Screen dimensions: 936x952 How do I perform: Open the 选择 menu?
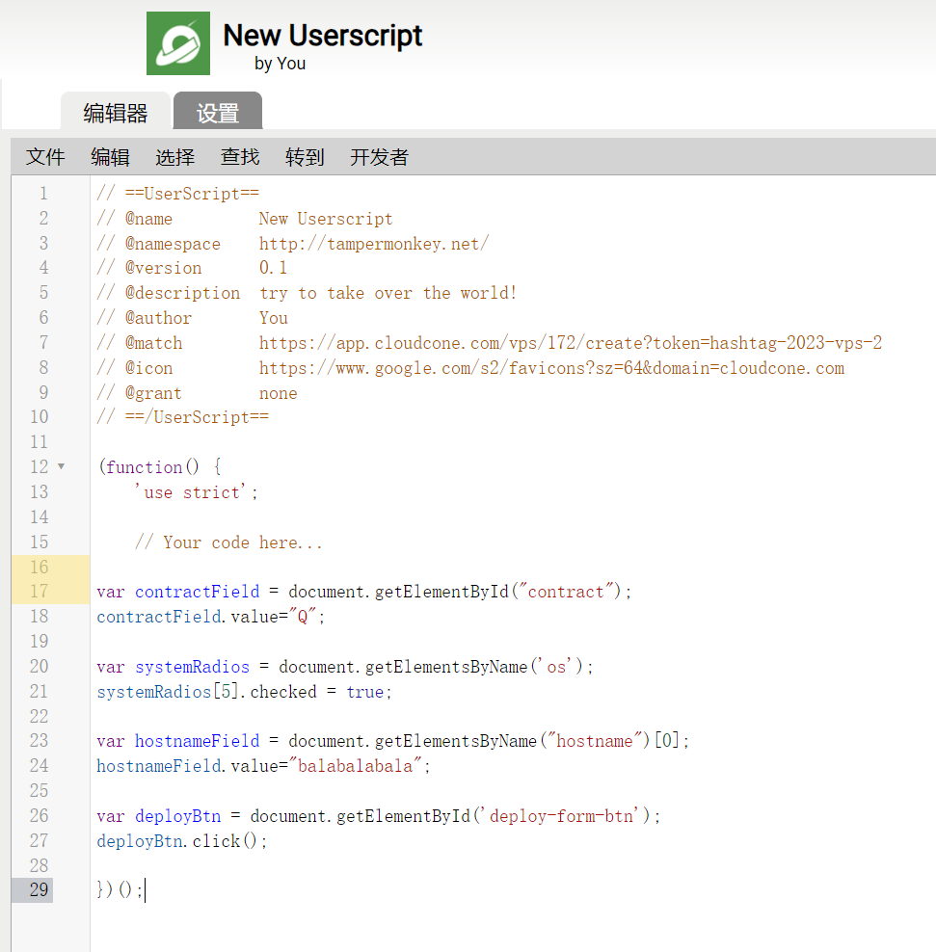click(x=174, y=157)
